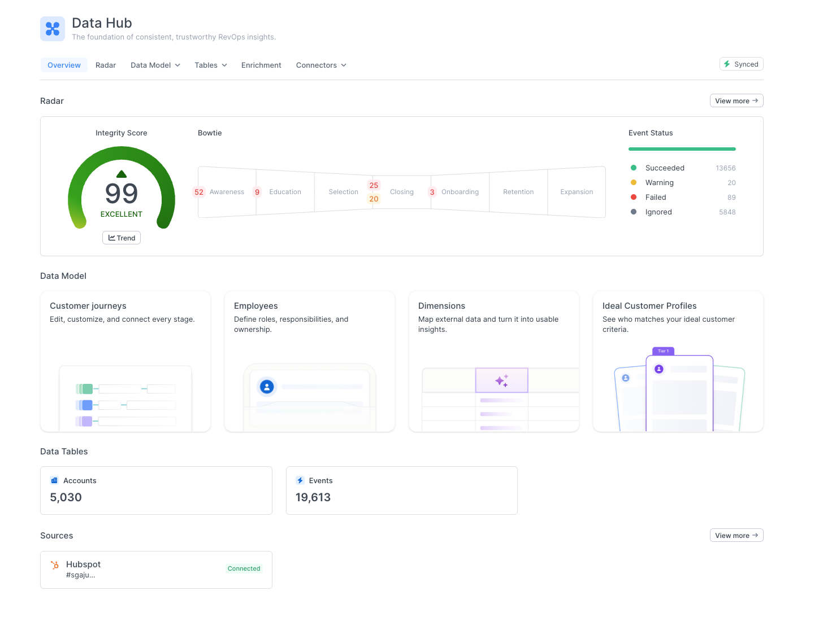The image size is (819, 626).
Task: Click the Selection stage in Bowtie
Action: point(344,192)
